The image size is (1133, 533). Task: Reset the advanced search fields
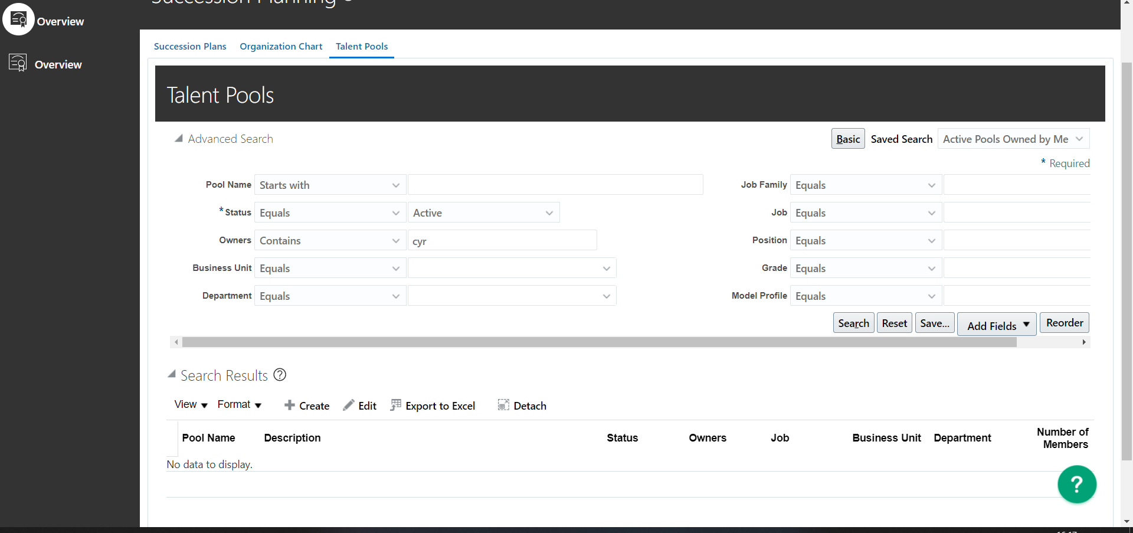(x=894, y=323)
